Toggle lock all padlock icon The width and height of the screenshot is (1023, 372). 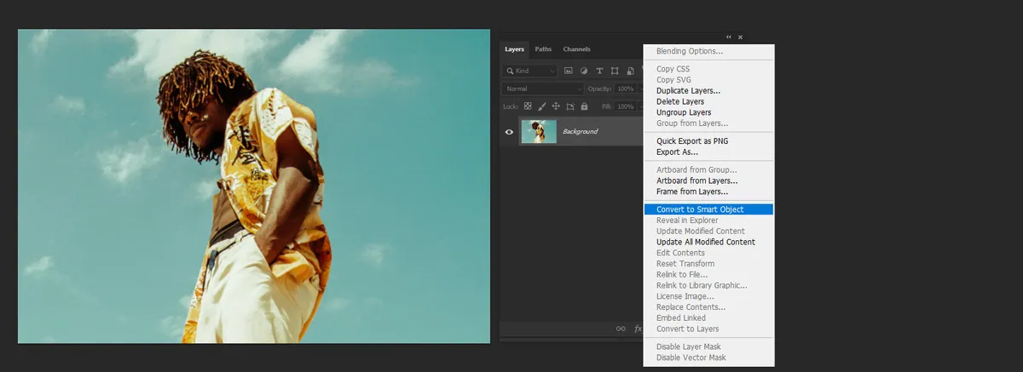tap(584, 106)
